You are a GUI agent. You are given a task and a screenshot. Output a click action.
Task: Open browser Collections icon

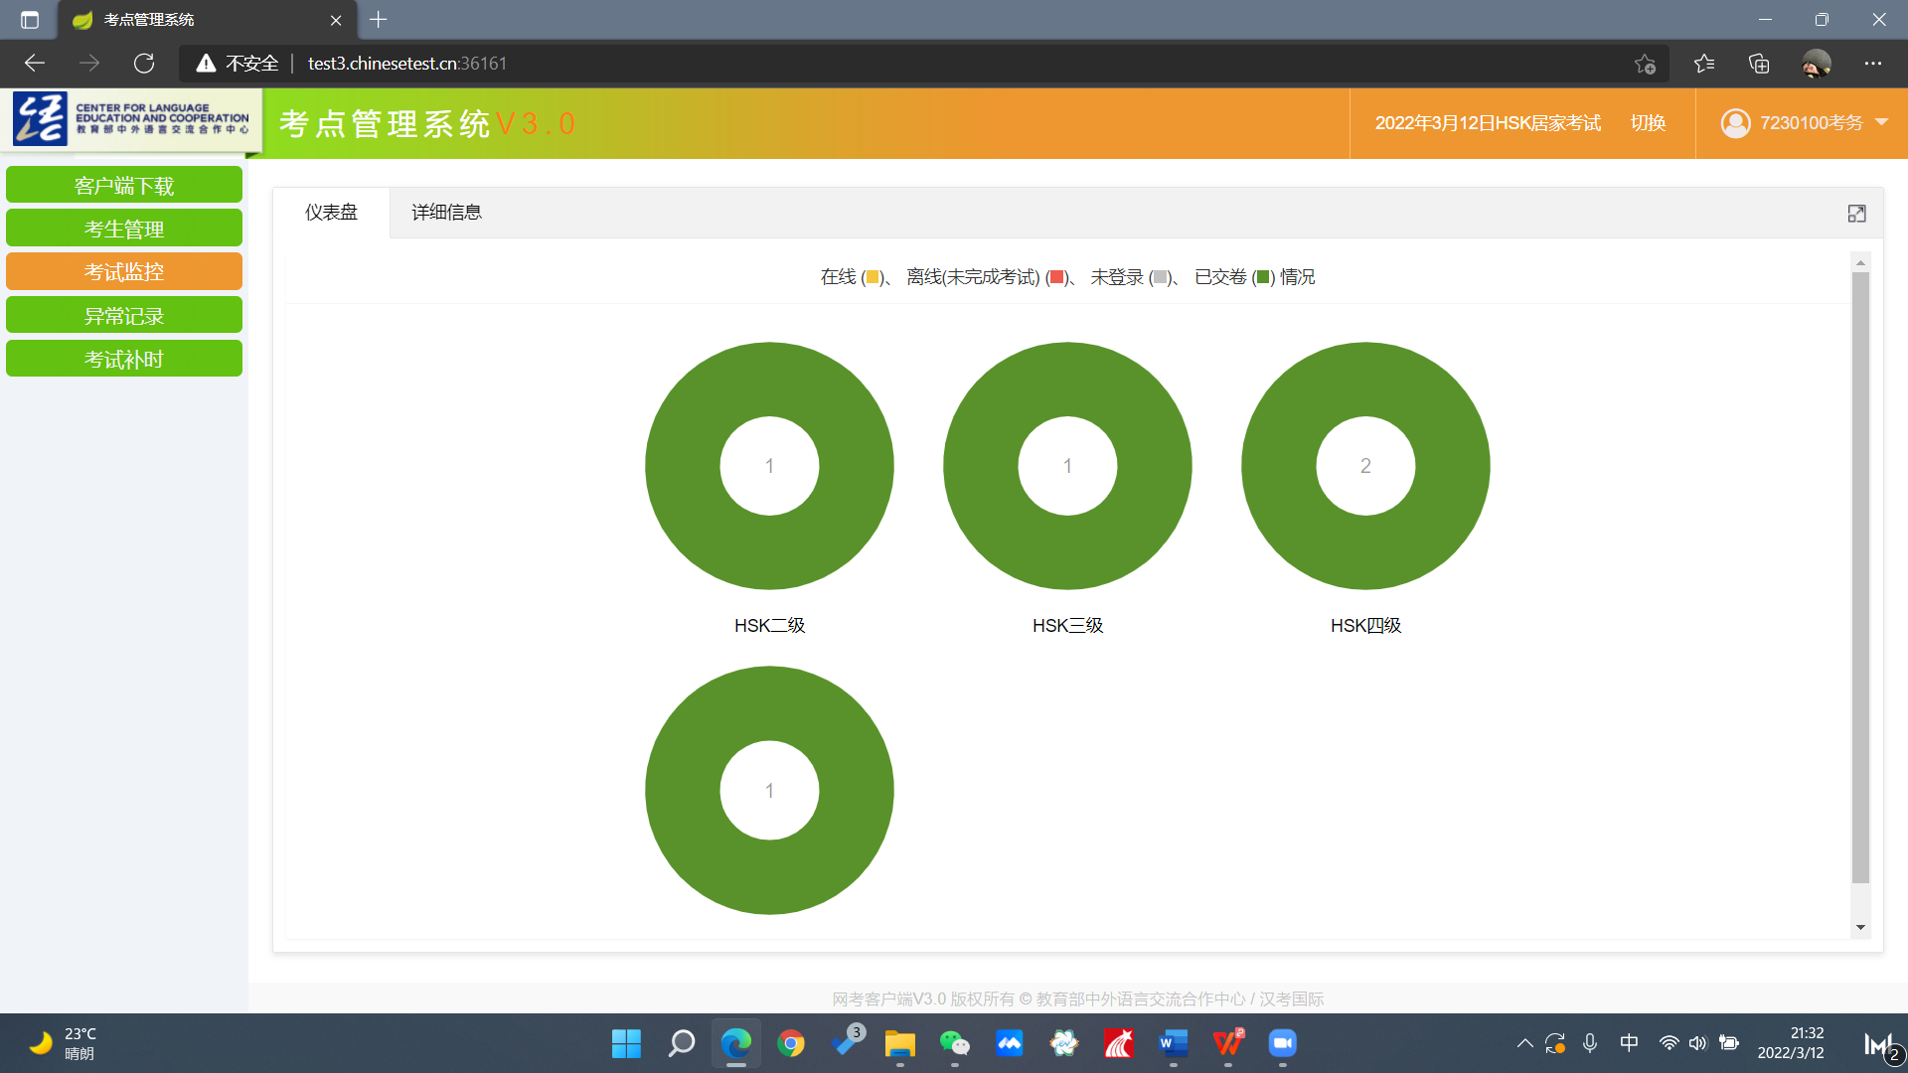(1759, 64)
